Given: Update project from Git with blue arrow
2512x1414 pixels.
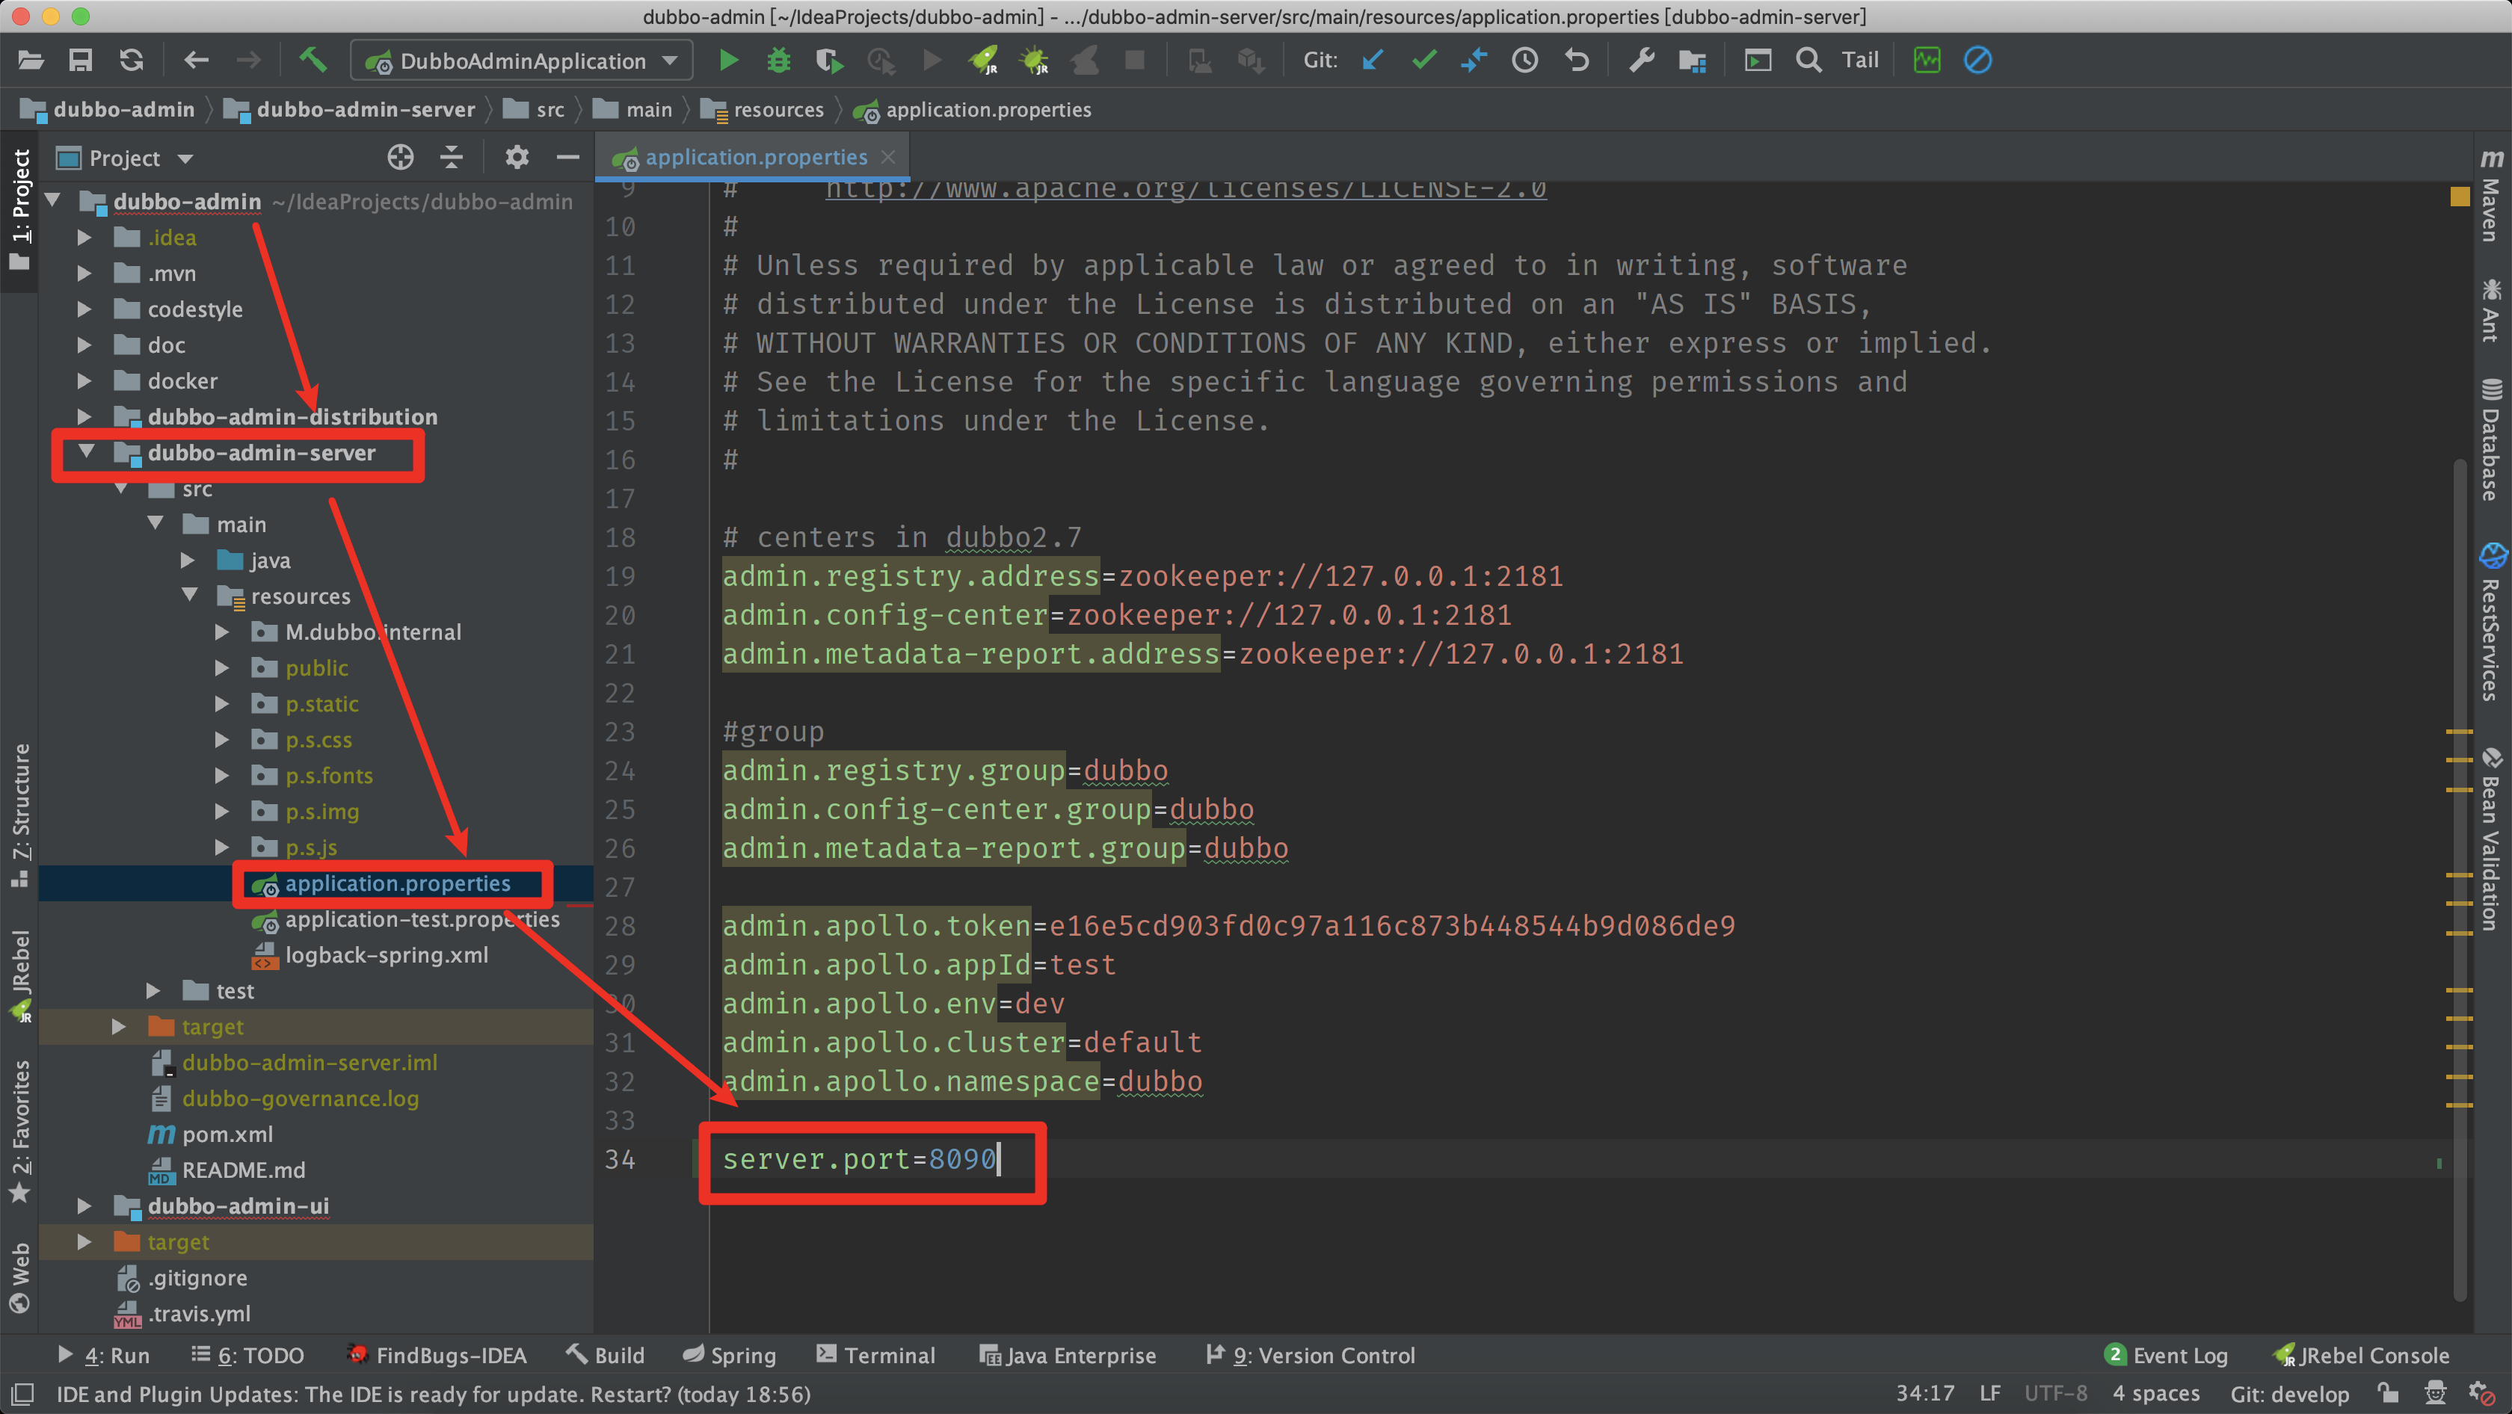Looking at the screenshot, I should click(x=1373, y=61).
